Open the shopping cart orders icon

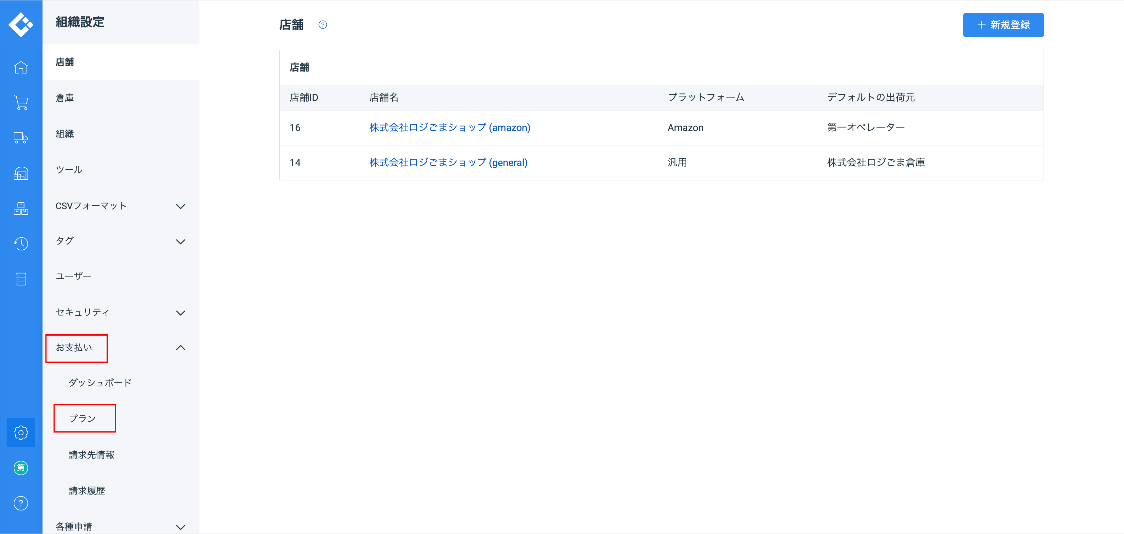click(21, 103)
